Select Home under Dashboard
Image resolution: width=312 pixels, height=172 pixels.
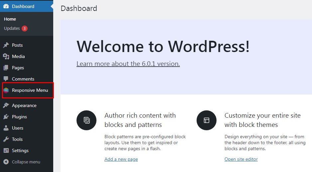click(x=10, y=19)
